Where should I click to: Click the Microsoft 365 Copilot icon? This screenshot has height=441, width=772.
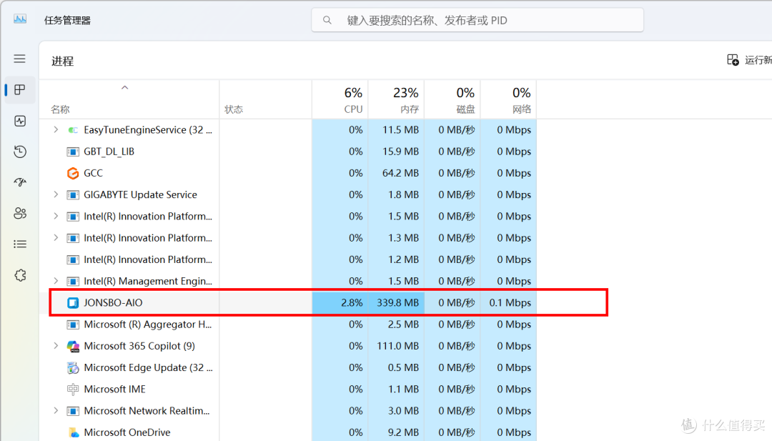pos(73,346)
